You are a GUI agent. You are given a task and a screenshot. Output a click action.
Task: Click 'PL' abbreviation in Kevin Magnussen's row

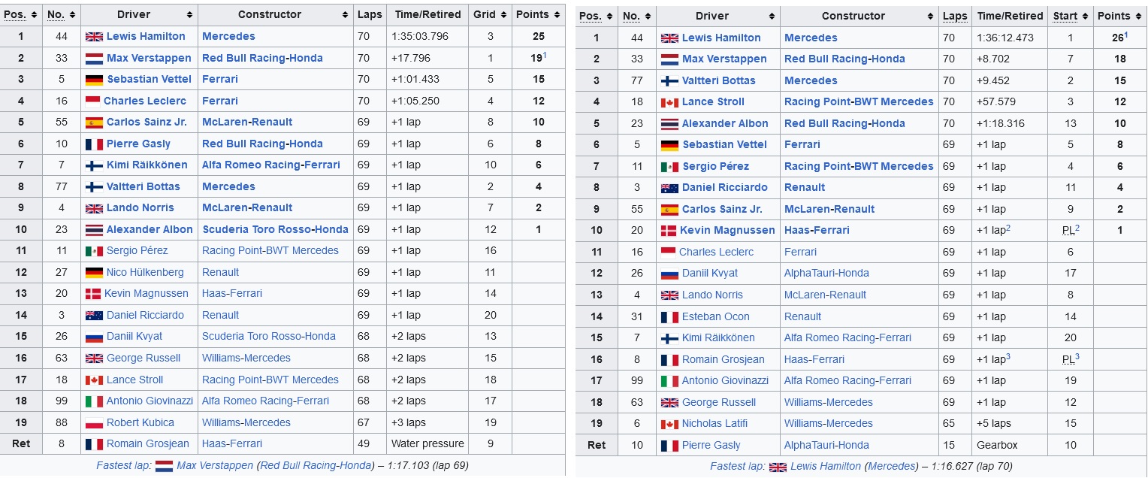[1068, 231]
